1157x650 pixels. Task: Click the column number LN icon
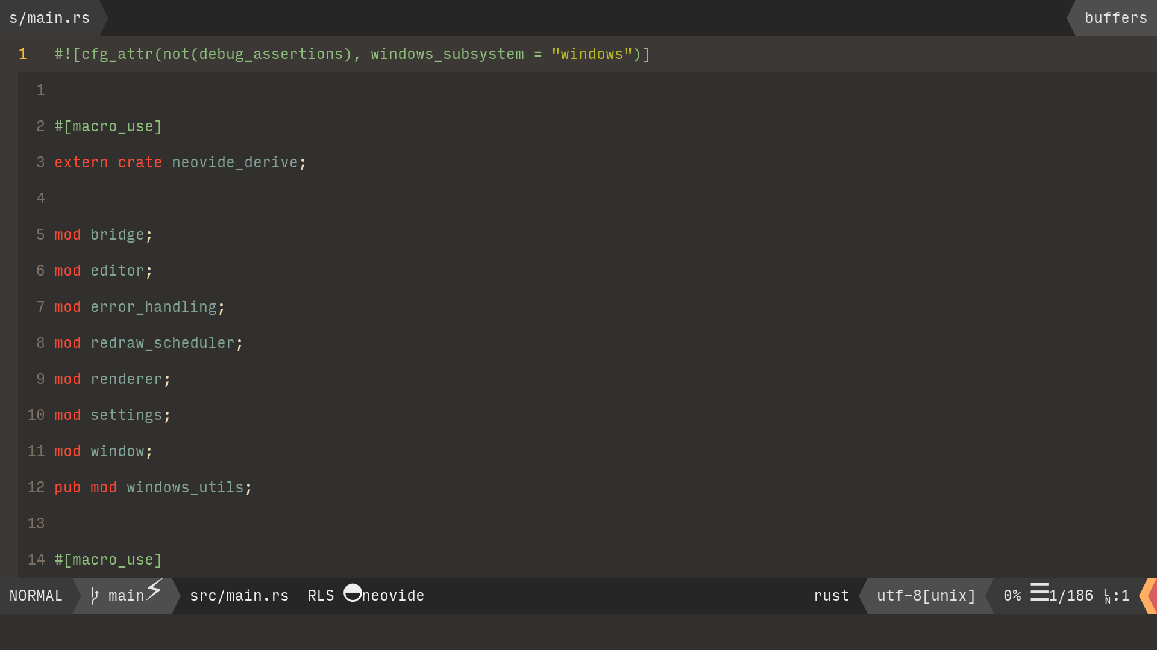point(1108,596)
